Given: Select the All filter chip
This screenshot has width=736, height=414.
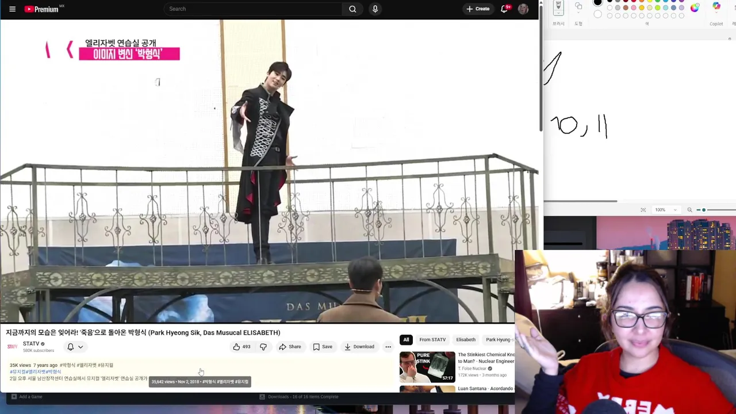Looking at the screenshot, I should click(x=406, y=340).
